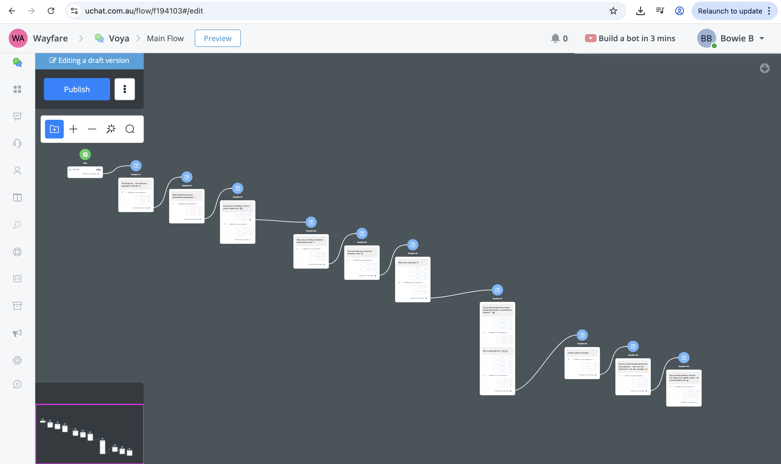Click the 'When are you thinking of travelling?' card

coord(311,251)
